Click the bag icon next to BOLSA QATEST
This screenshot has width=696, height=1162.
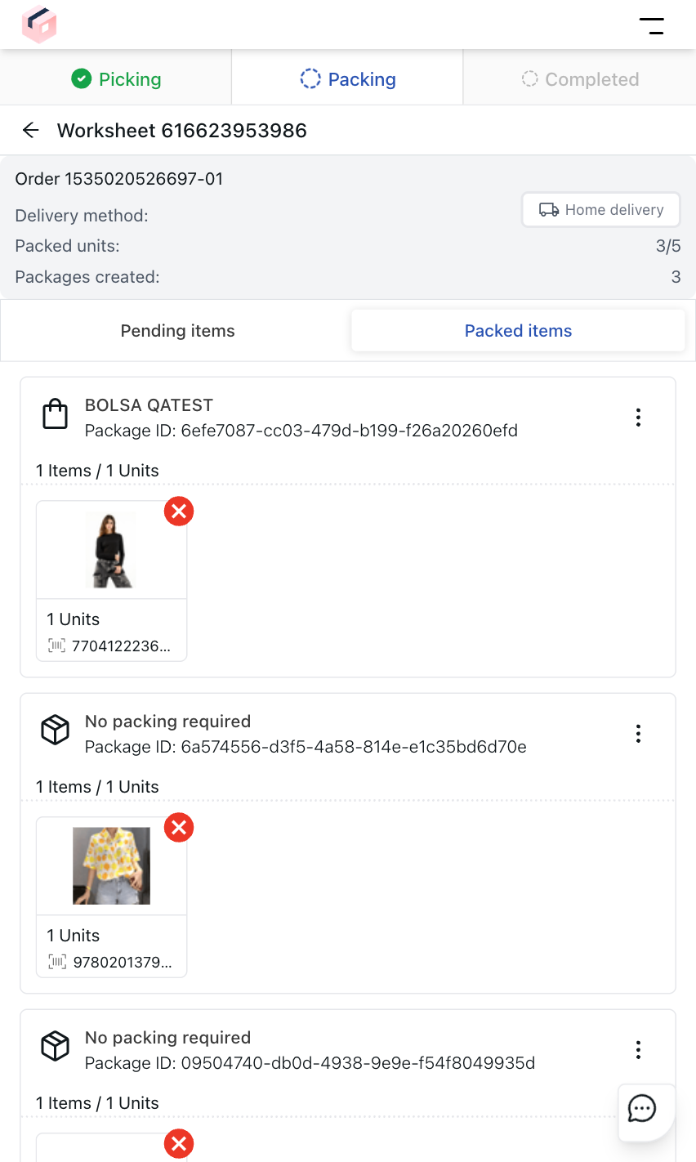click(55, 413)
